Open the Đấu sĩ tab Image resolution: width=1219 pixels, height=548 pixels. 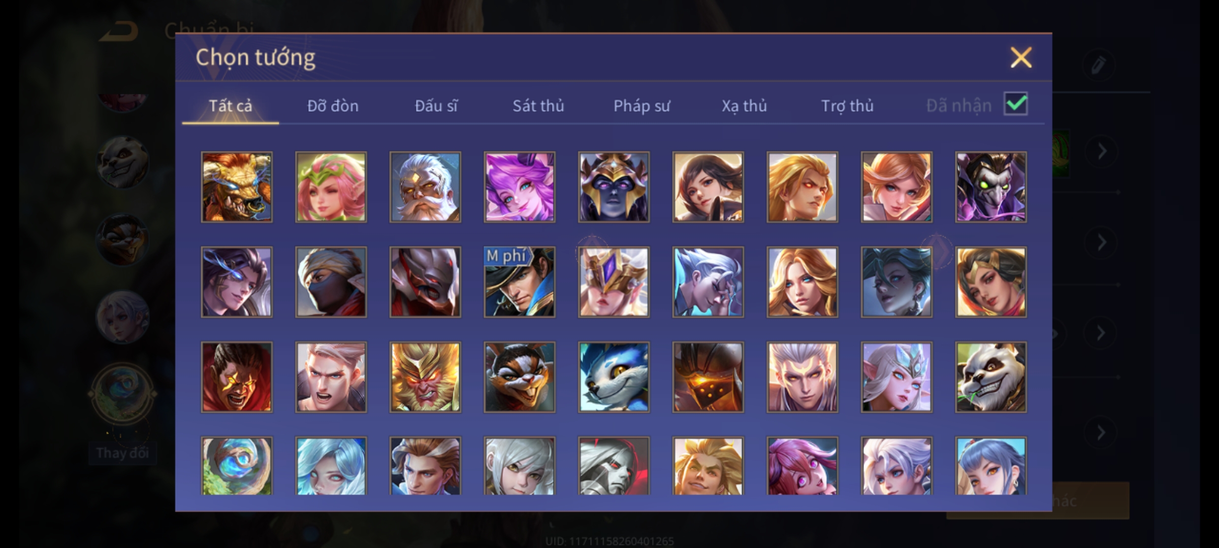point(436,106)
